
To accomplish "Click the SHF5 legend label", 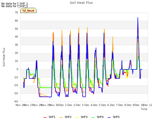I will [116, 117].
